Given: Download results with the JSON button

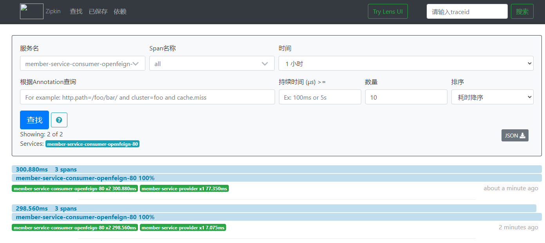Looking at the screenshot, I should tap(515, 136).
